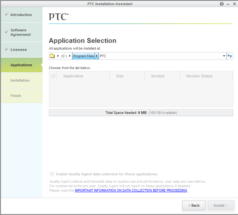Select the Applications step
This screenshot has height=215, width=238.
pos(22,65)
